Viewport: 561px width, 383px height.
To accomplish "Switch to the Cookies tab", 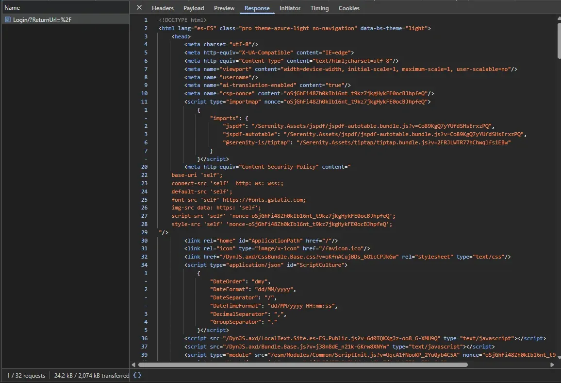I will (348, 8).
